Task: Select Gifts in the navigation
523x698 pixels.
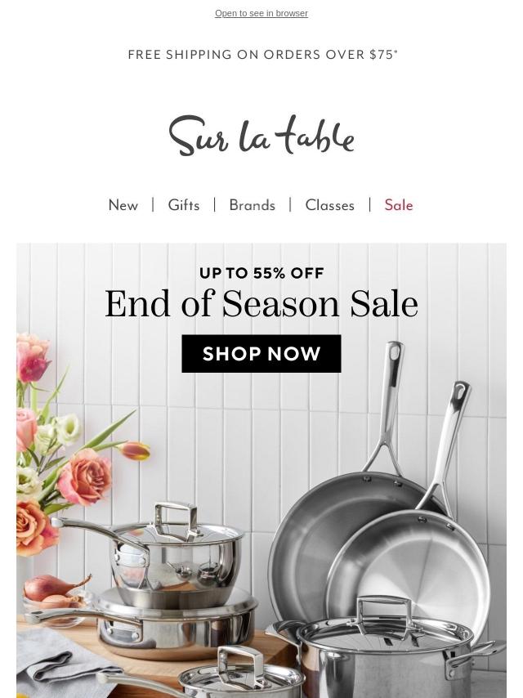Action: pyautogui.click(x=183, y=205)
